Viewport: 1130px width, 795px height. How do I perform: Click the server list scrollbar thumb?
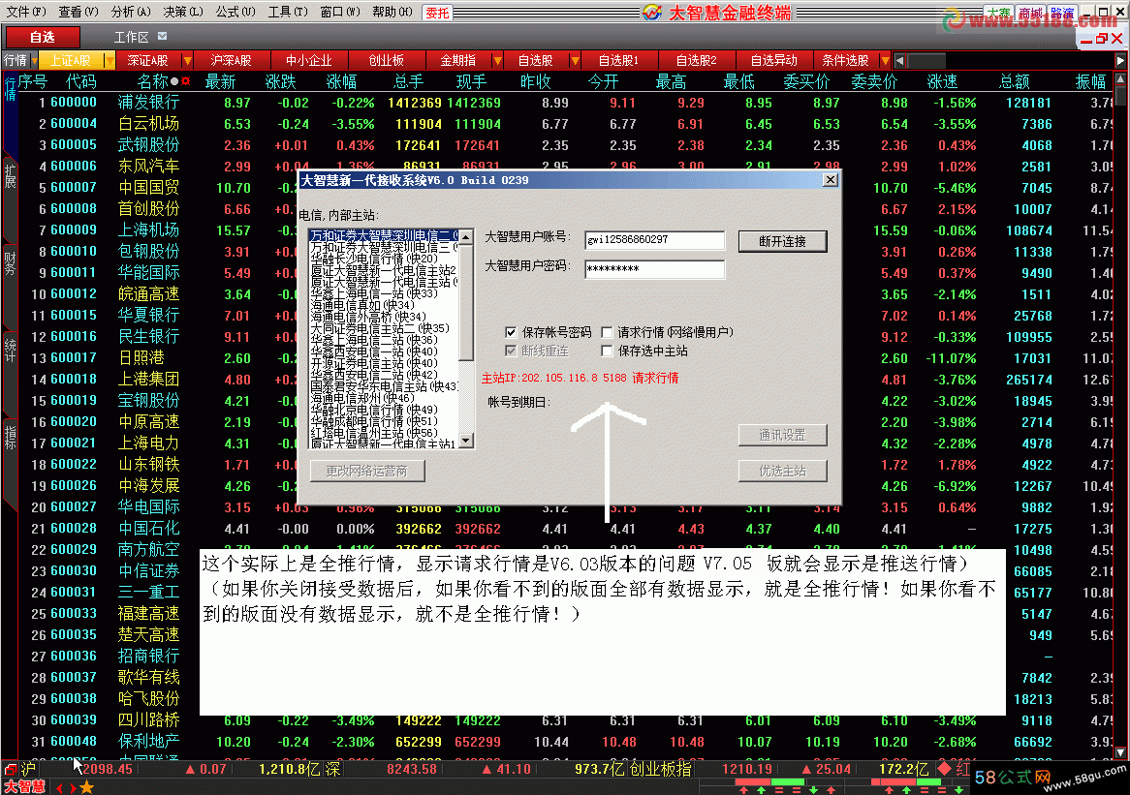click(466, 302)
